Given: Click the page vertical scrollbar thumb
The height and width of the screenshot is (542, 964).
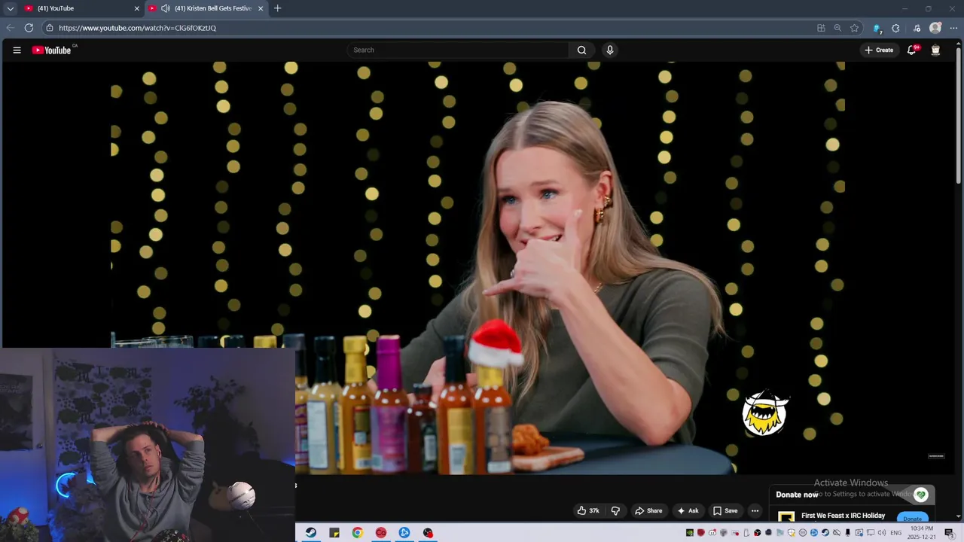Looking at the screenshot, I should pyautogui.click(x=959, y=115).
